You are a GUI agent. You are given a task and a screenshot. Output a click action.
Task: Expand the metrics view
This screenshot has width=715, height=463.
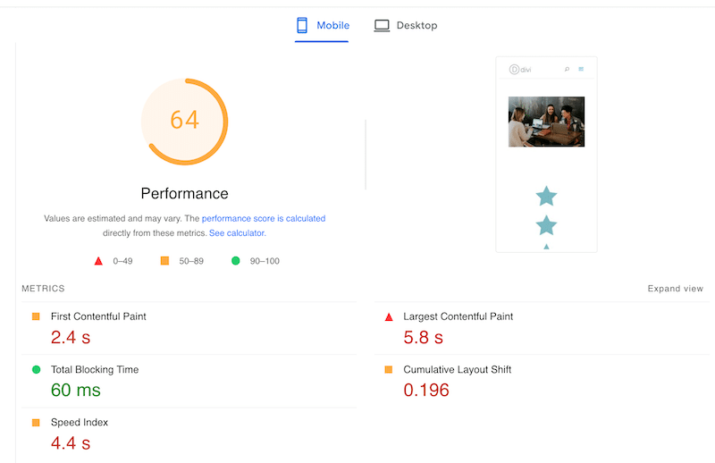(x=675, y=289)
